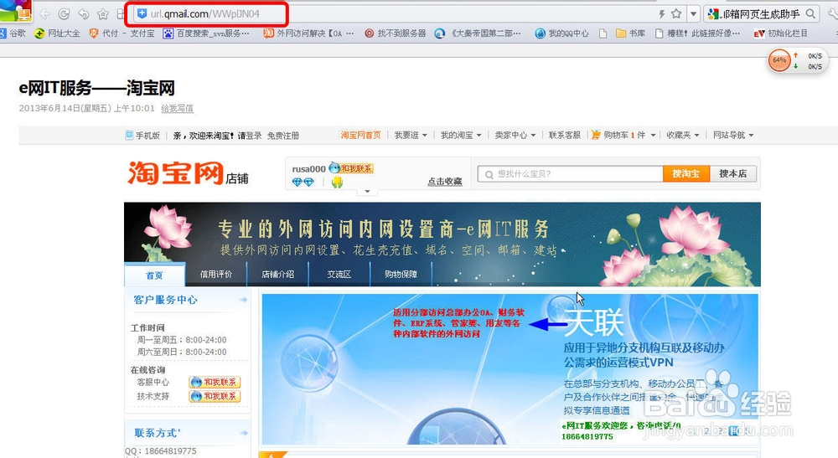Click the rusa000 shop name

(308, 168)
